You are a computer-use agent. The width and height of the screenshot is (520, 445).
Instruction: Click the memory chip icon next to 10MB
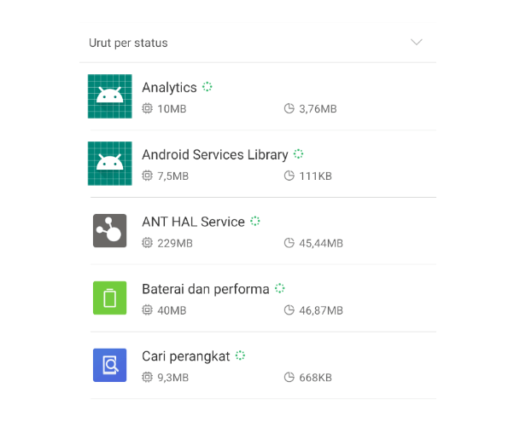point(147,108)
